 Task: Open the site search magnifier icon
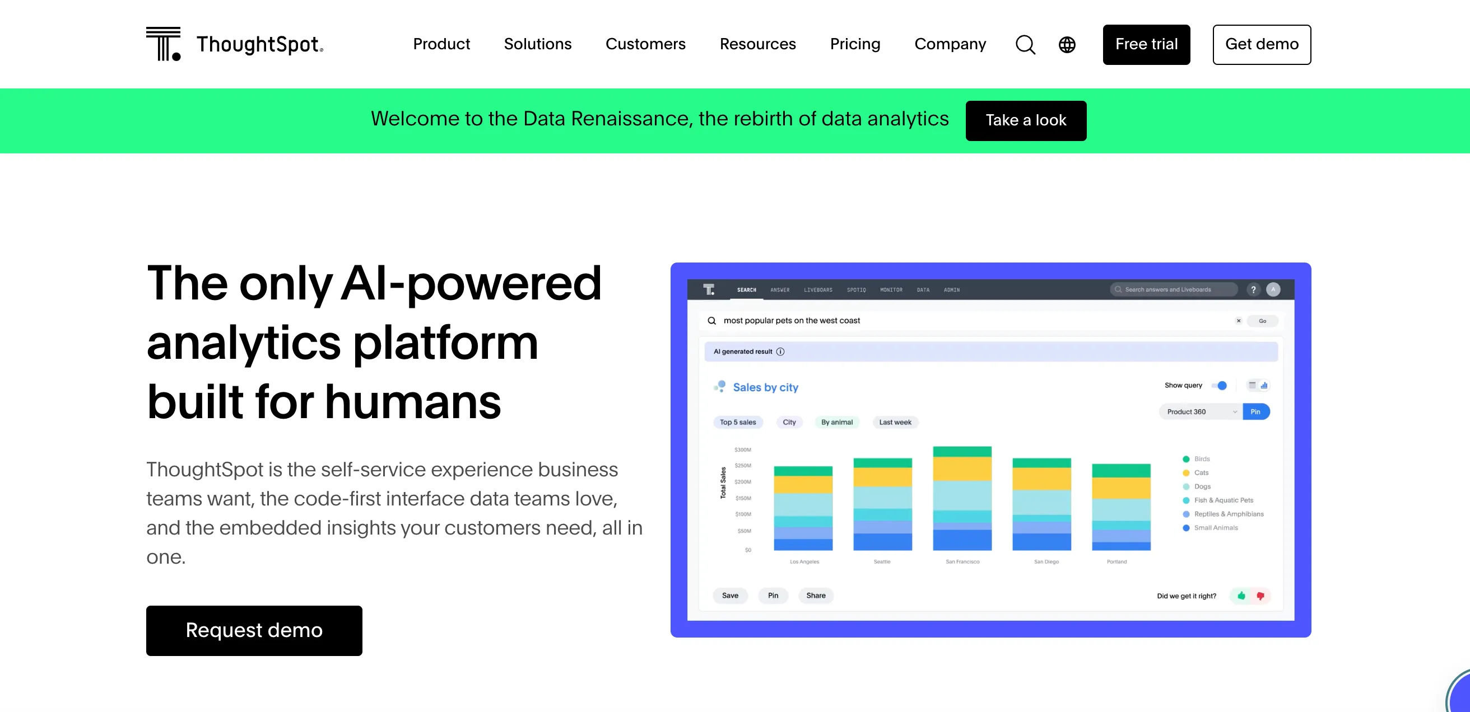click(x=1025, y=44)
